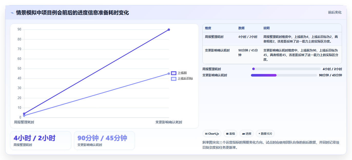Screen dimensions: 352x160
Task: Click the 50 y-axis tick label
Action: point(19,69)
